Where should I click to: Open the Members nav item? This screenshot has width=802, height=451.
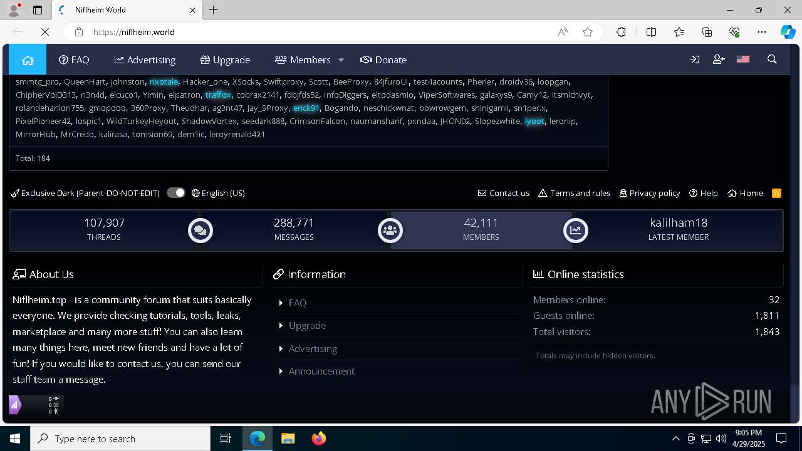(x=303, y=60)
